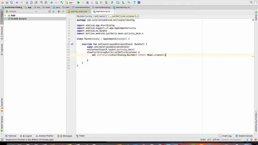
Task: Open the Build Variants side tool window
Action: [2, 124]
